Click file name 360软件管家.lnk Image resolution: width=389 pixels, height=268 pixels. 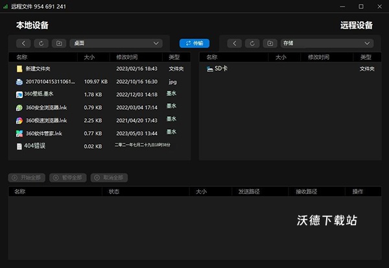click(x=44, y=133)
